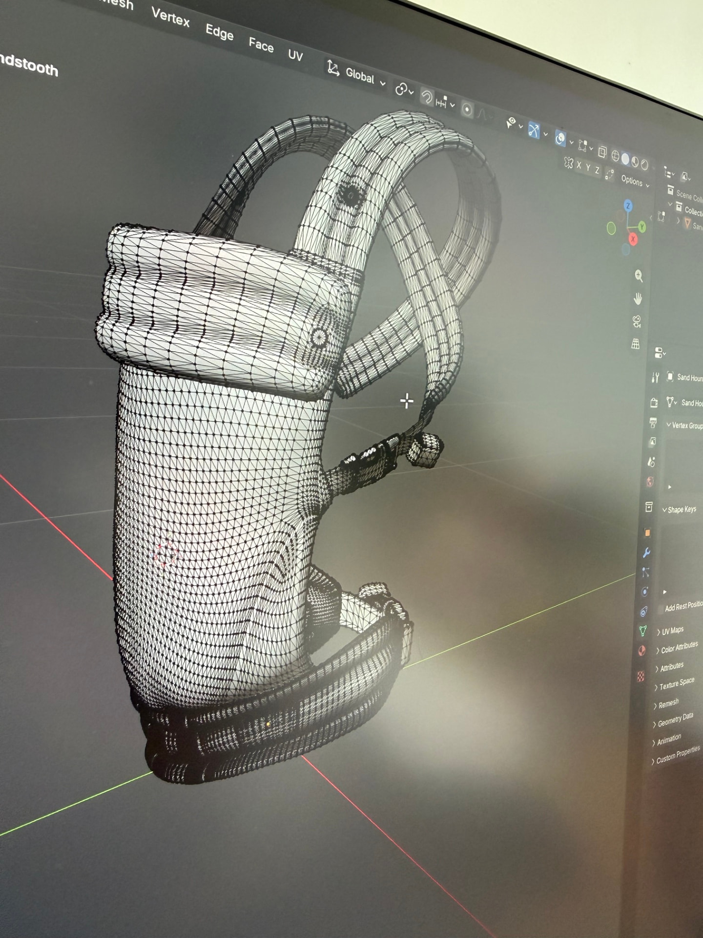Open the Object Constraints tab
703x938 pixels.
(643, 611)
